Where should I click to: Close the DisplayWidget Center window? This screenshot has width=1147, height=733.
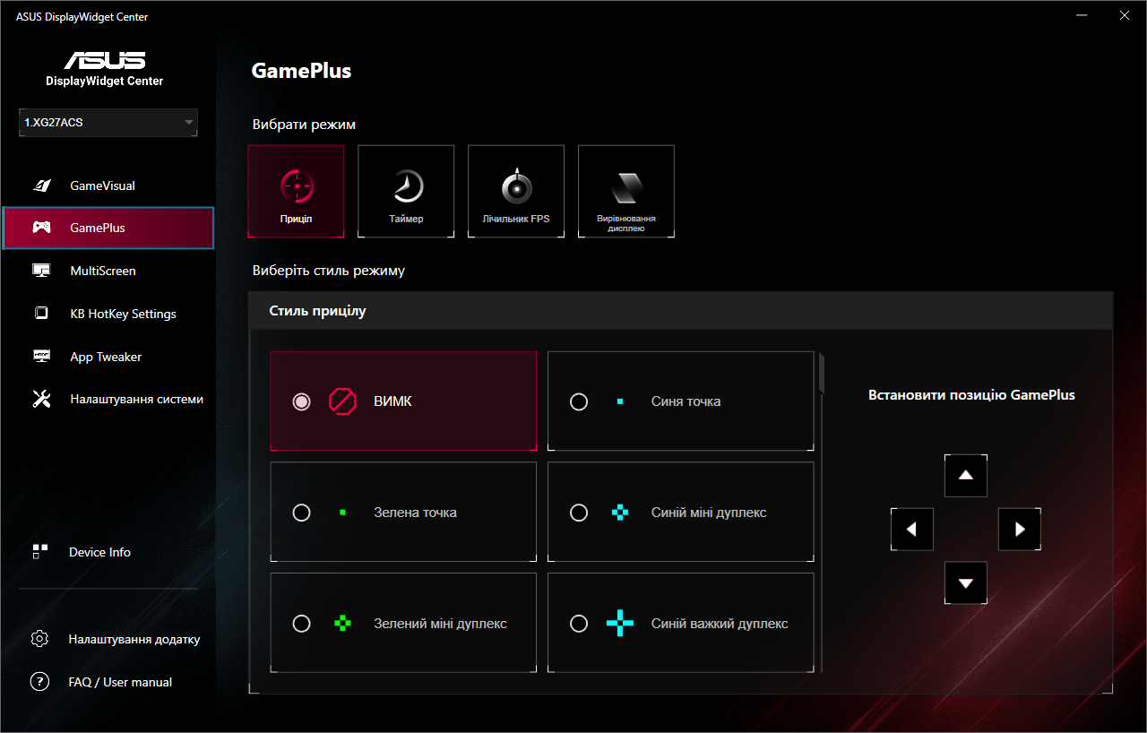1125,15
